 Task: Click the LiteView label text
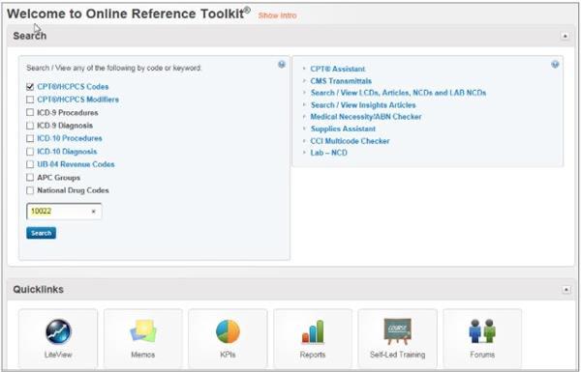tap(58, 355)
